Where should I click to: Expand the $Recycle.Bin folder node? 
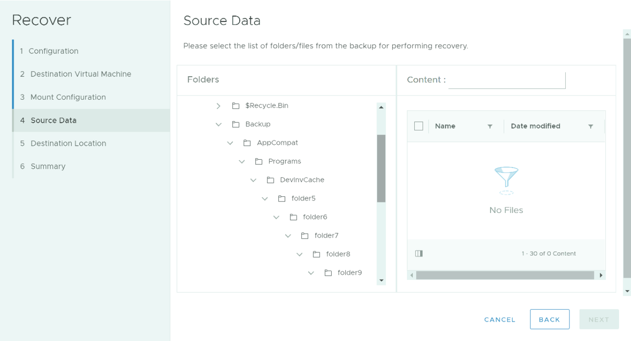click(219, 106)
